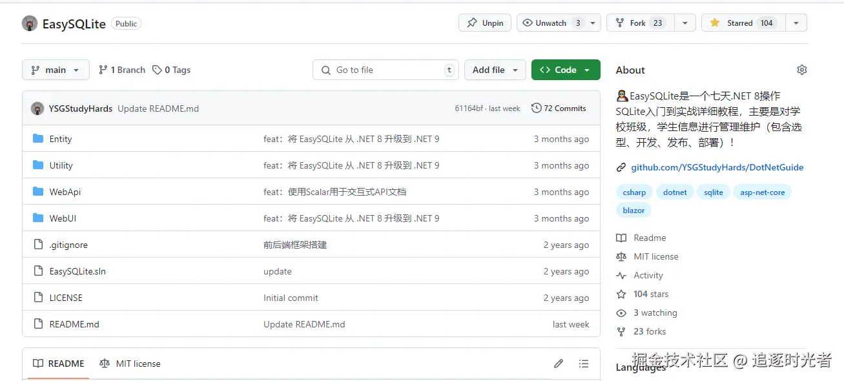Screen dimensions: 844x381
Task: Click the About settings gear icon
Action: pyautogui.click(x=802, y=70)
